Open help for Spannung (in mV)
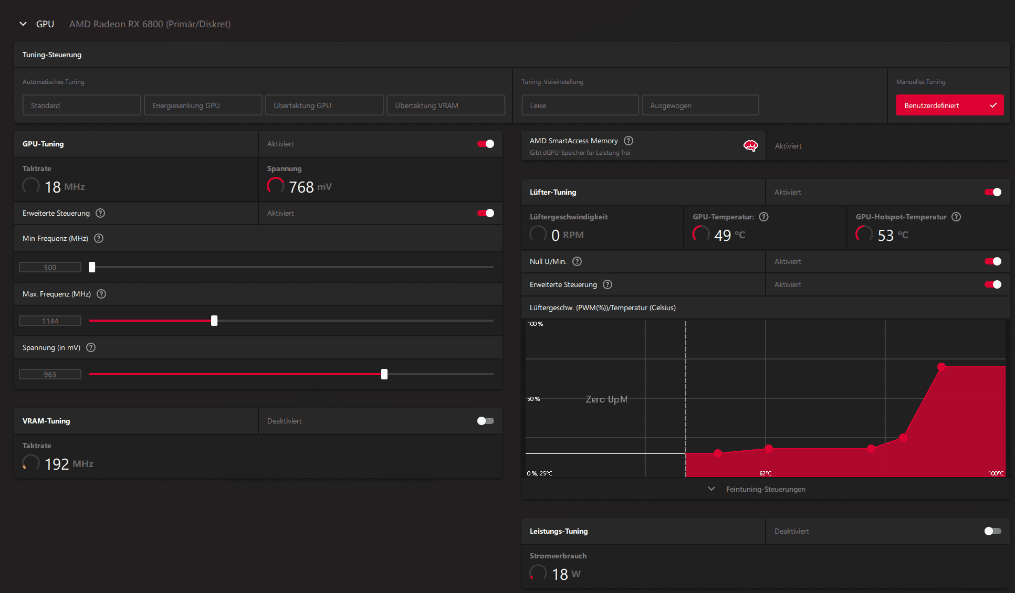The width and height of the screenshot is (1015, 593). coord(91,347)
